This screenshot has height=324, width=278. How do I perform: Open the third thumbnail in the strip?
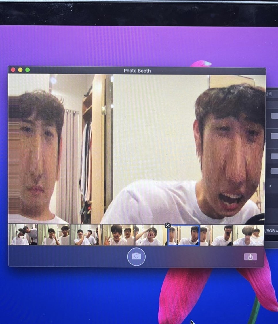click(86, 235)
